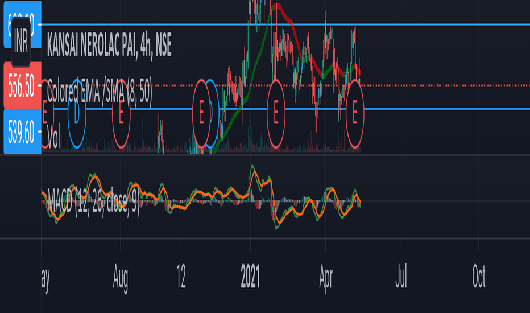Click the red 556.50 price label
Image resolution: width=530 pixels, height=313 pixels.
[x=22, y=85]
